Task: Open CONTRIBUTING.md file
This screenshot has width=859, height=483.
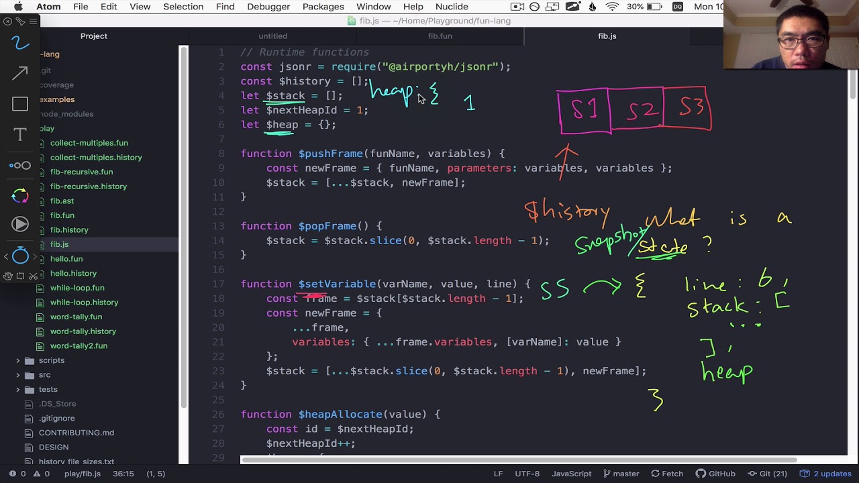Action: pos(77,433)
